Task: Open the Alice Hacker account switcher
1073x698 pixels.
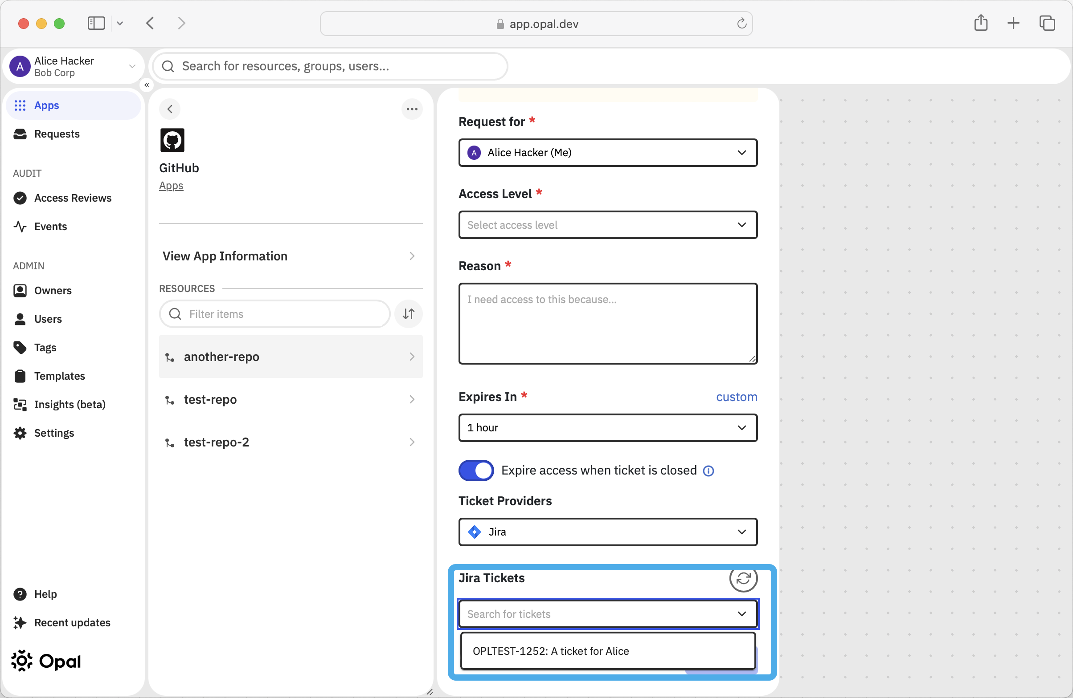Action: point(74,66)
